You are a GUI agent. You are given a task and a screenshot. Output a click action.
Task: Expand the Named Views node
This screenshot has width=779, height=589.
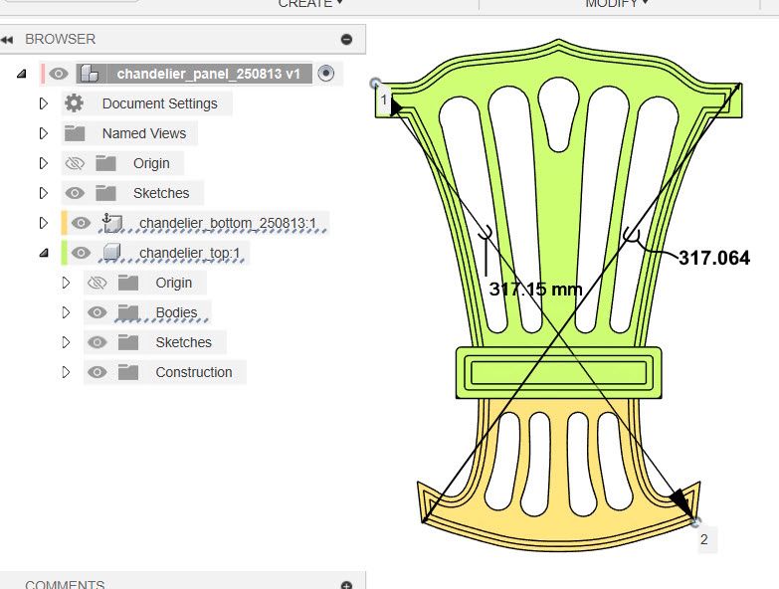[x=43, y=133]
